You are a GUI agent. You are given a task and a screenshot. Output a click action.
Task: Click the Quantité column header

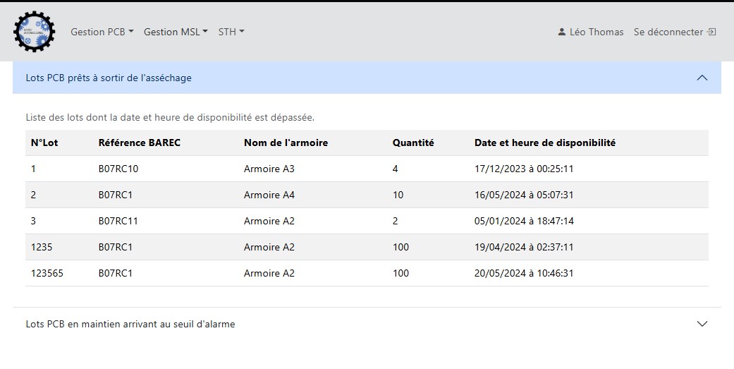413,143
